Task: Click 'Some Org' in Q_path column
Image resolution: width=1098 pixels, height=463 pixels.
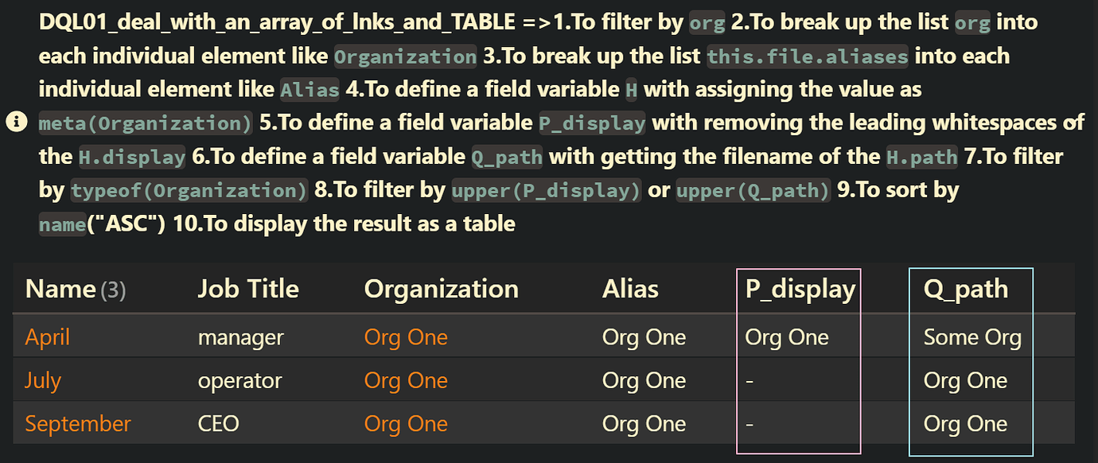Action: click(x=972, y=337)
